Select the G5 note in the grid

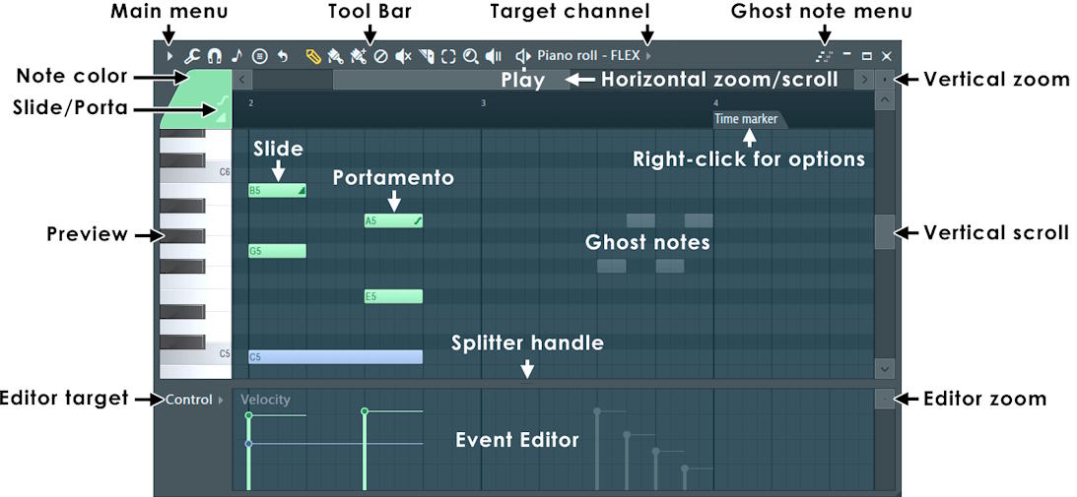277,251
